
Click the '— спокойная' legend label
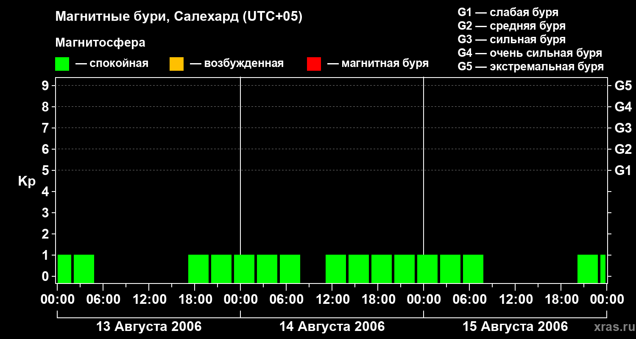[112, 64]
